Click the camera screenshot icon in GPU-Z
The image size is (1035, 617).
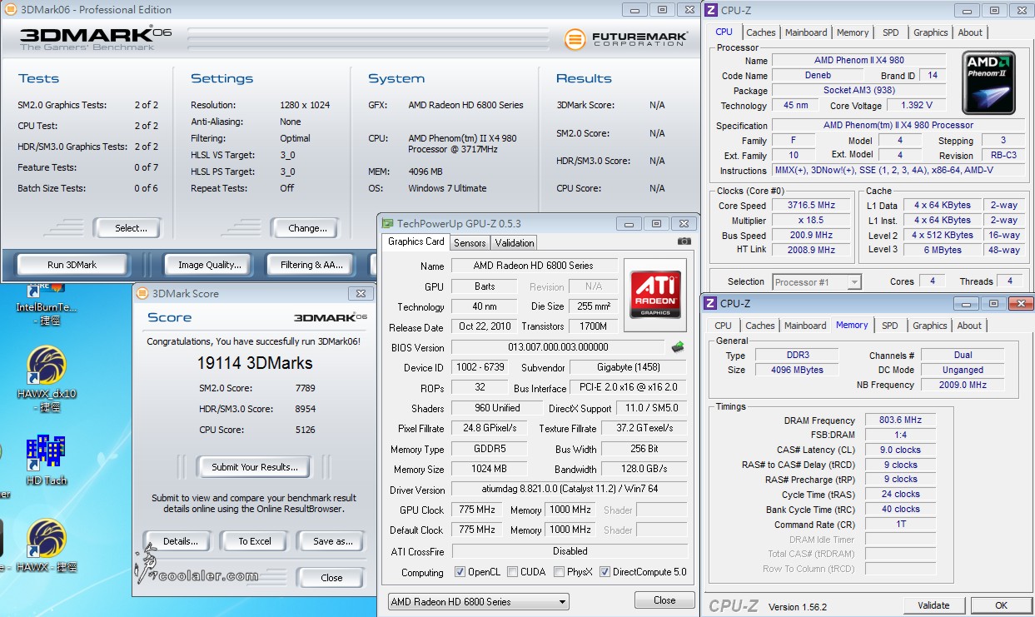(x=684, y=241)
